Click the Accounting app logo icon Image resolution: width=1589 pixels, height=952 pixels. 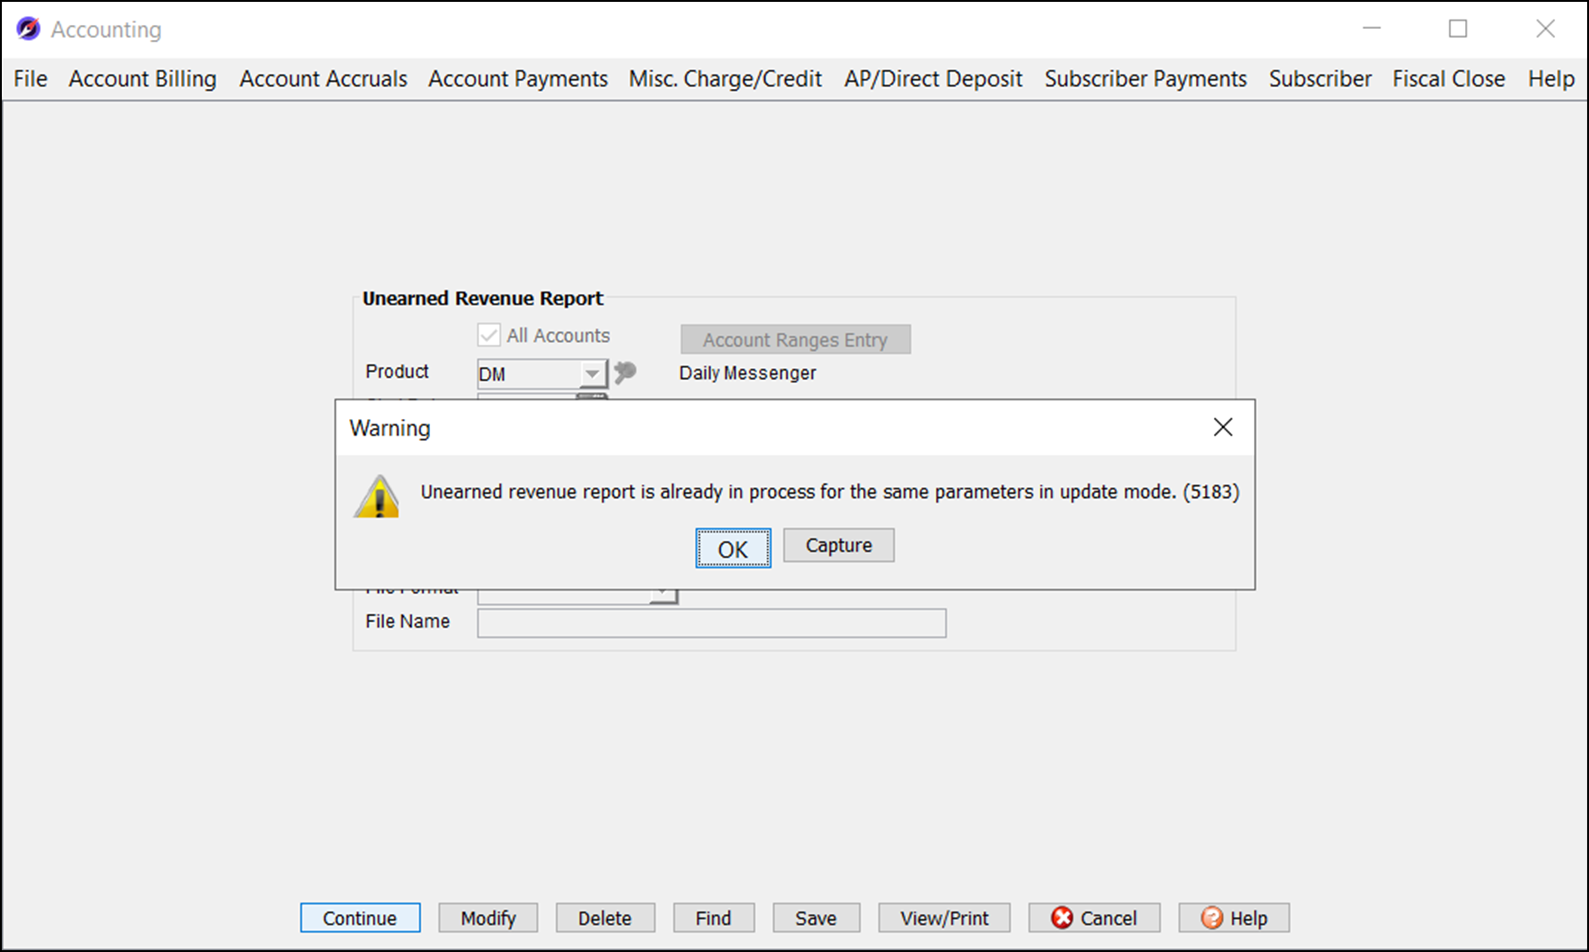pyautogui.click(x=28, y=29)
